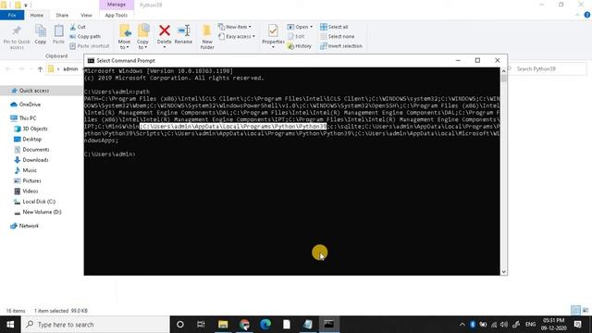The image size is (592, 333).
Task: Select This PC in navigation pane
Action: [x=28, y=118]
